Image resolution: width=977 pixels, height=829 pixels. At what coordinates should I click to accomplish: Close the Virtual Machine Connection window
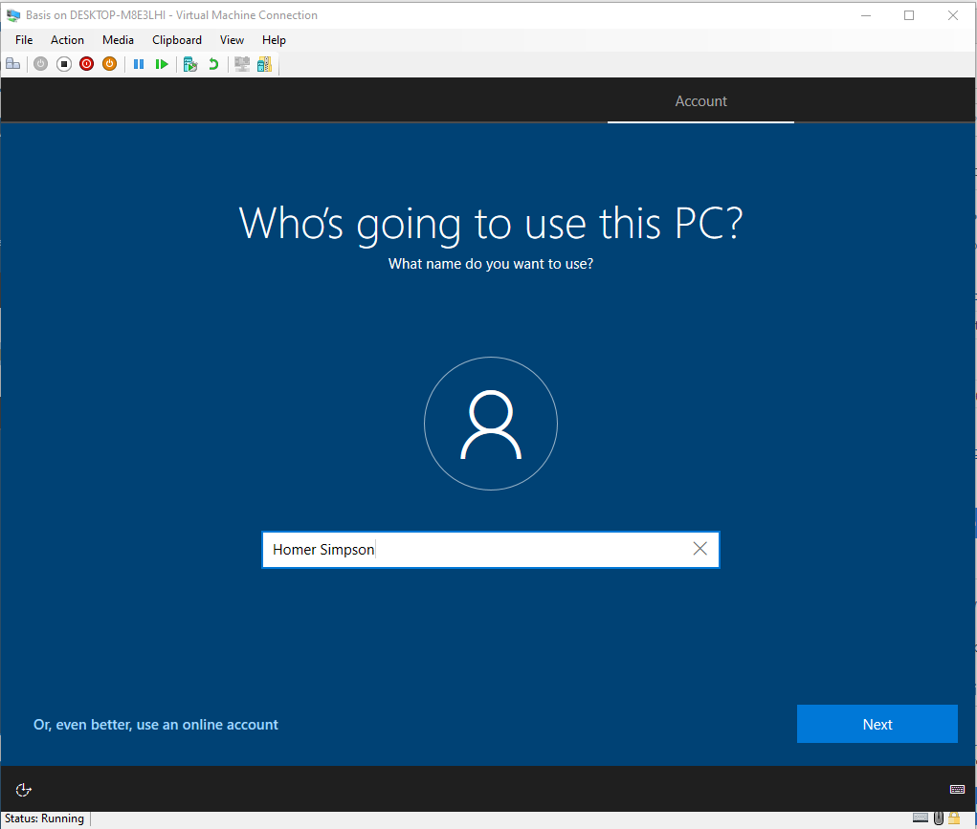click(x=953, y=15)
